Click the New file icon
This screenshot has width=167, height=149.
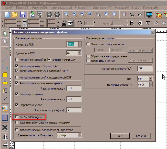click(x=6, y=14)
